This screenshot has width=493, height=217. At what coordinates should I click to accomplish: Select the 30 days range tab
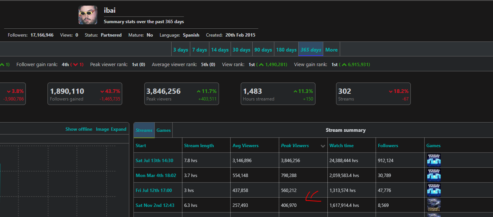[x=242, y=50]
